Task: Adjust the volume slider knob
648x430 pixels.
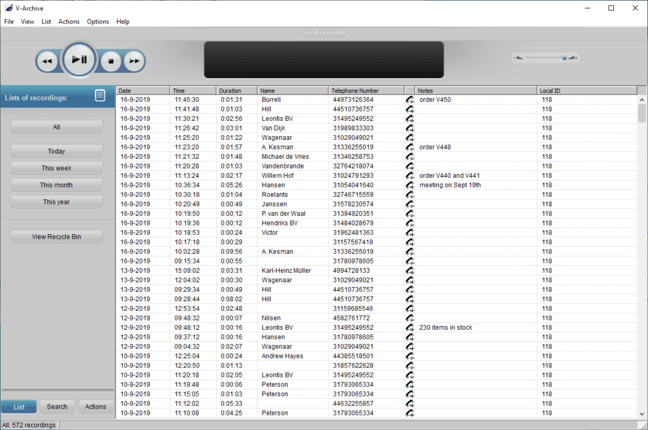Action: (564, 58)
